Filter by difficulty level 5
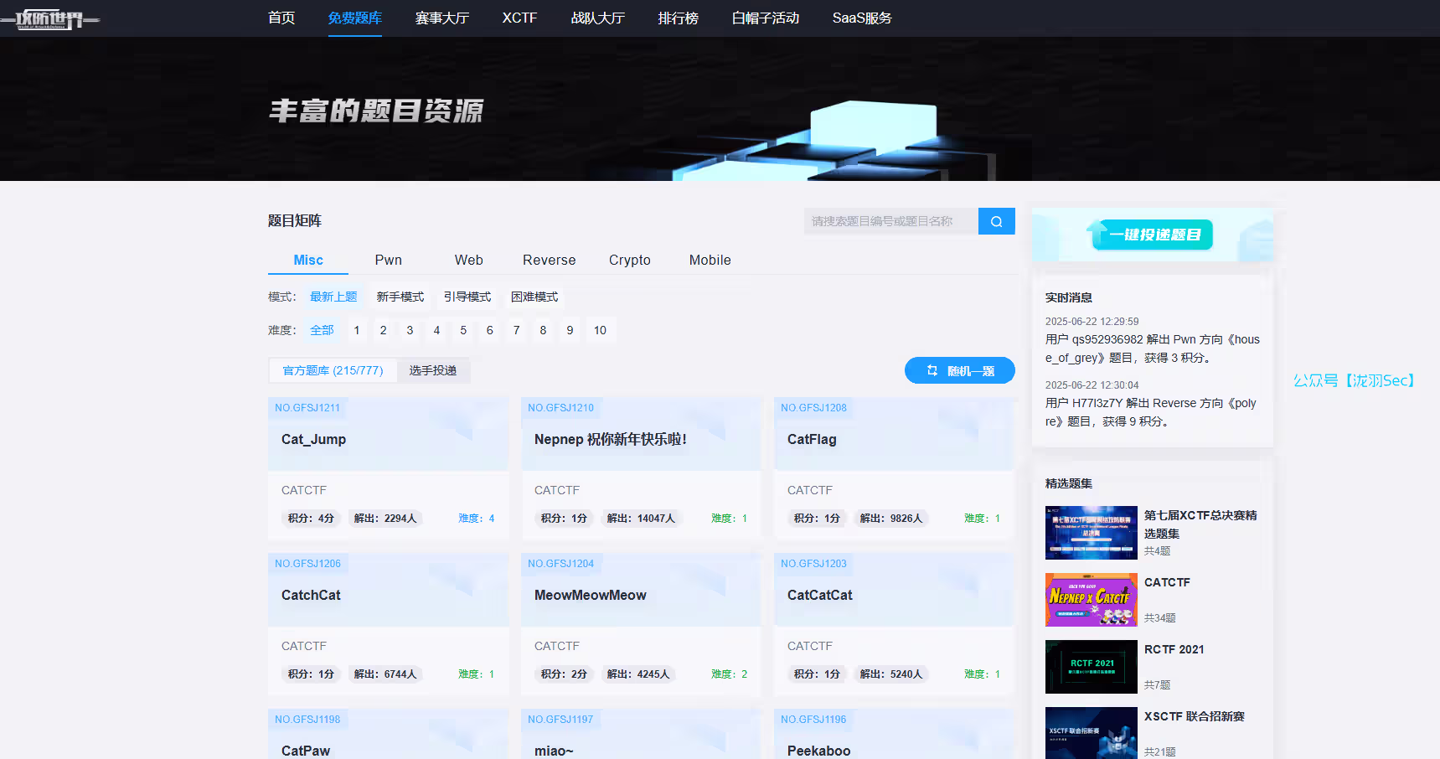Screen dimensions: 1440x759 pyautogui.click(x=463, y=330)
